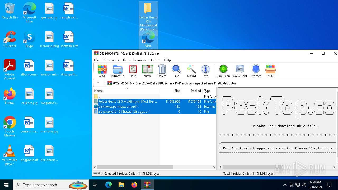
Task: Open the File menu
Action: pos(96,60)
